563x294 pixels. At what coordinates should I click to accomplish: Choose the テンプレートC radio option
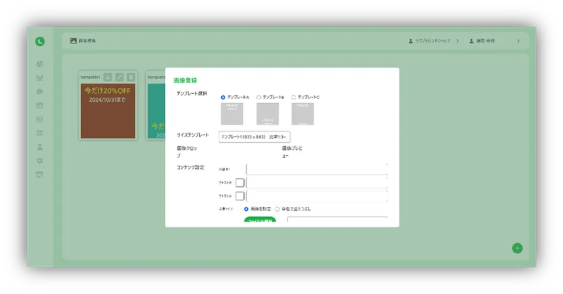[x=294, y=97]
